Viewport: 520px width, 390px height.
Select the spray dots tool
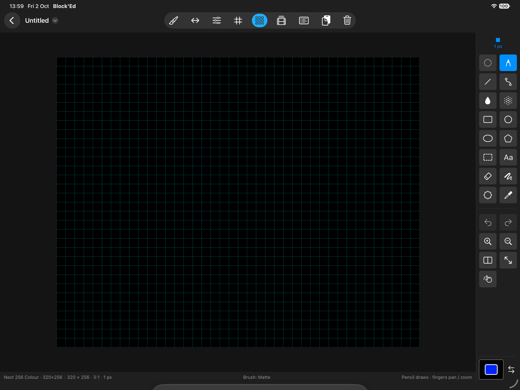tap(508, 101)
